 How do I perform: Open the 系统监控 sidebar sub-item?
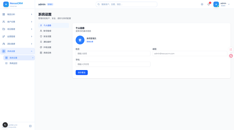pyautogui.click(x=19, y=63)
